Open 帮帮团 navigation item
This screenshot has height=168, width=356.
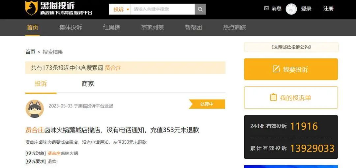pyautogui.click(x=193, y=28)
